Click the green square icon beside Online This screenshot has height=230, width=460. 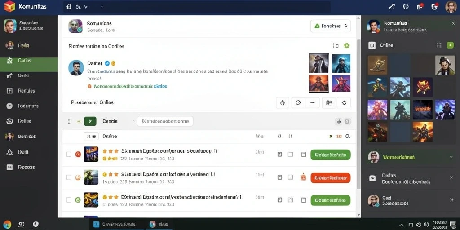point(450,45)
